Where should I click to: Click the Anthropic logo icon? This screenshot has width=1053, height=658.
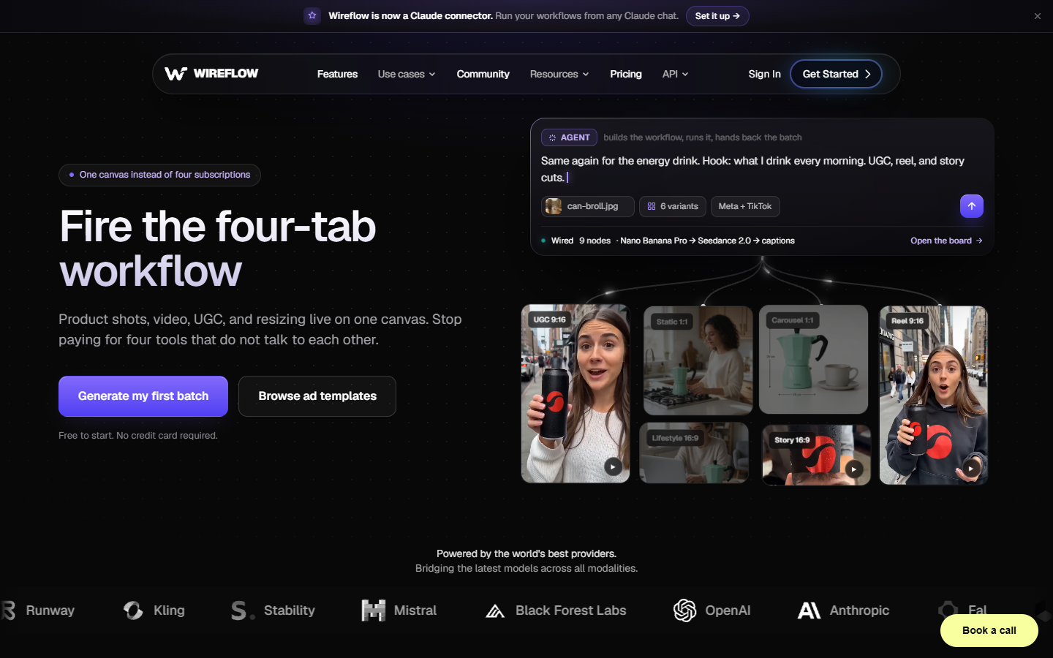(x=809, y=610)
